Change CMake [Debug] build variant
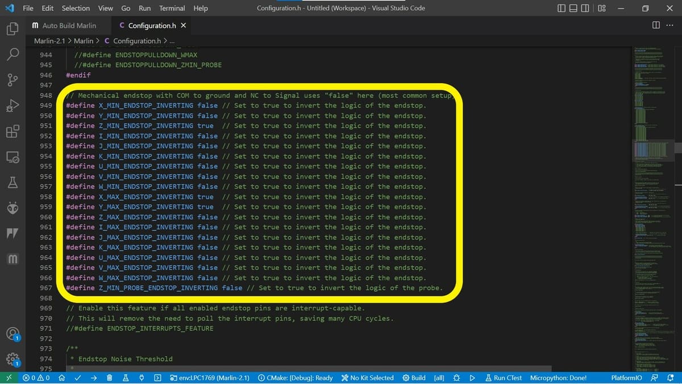682x384 pixels. [x=295, y=378]
